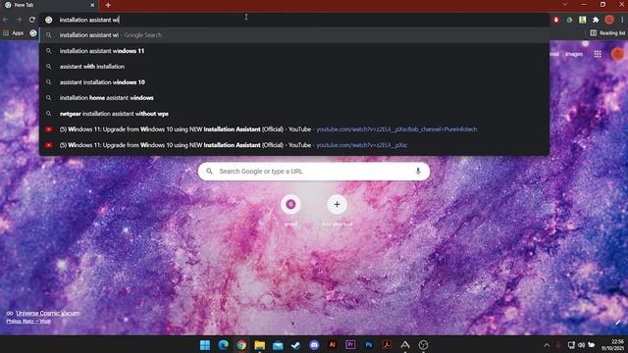The image size is (628, 353).
Task: Click the reload page icon
Action: coord(32,20)
